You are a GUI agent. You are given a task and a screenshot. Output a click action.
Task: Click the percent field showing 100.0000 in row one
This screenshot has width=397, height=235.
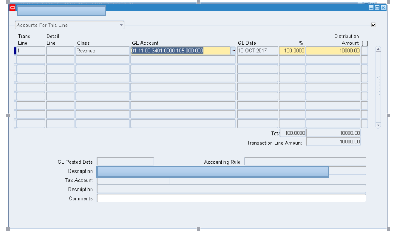[292, 51]
